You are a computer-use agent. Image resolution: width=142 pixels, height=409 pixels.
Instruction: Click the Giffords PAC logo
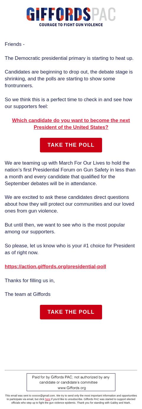pos(71,17)
